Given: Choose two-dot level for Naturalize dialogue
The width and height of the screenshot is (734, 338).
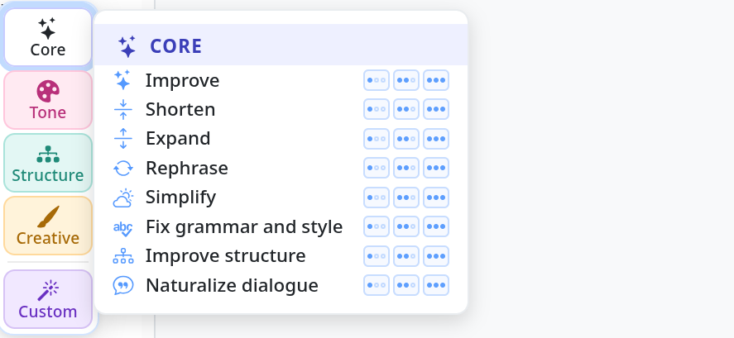Looking at the screenshot, I should (x=405, y=285).
